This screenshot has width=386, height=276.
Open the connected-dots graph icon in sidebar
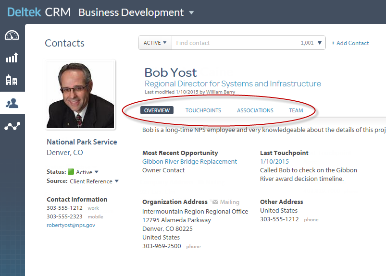coord(12,126)
